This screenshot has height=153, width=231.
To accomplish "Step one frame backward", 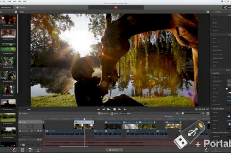I will click(103, 109).
